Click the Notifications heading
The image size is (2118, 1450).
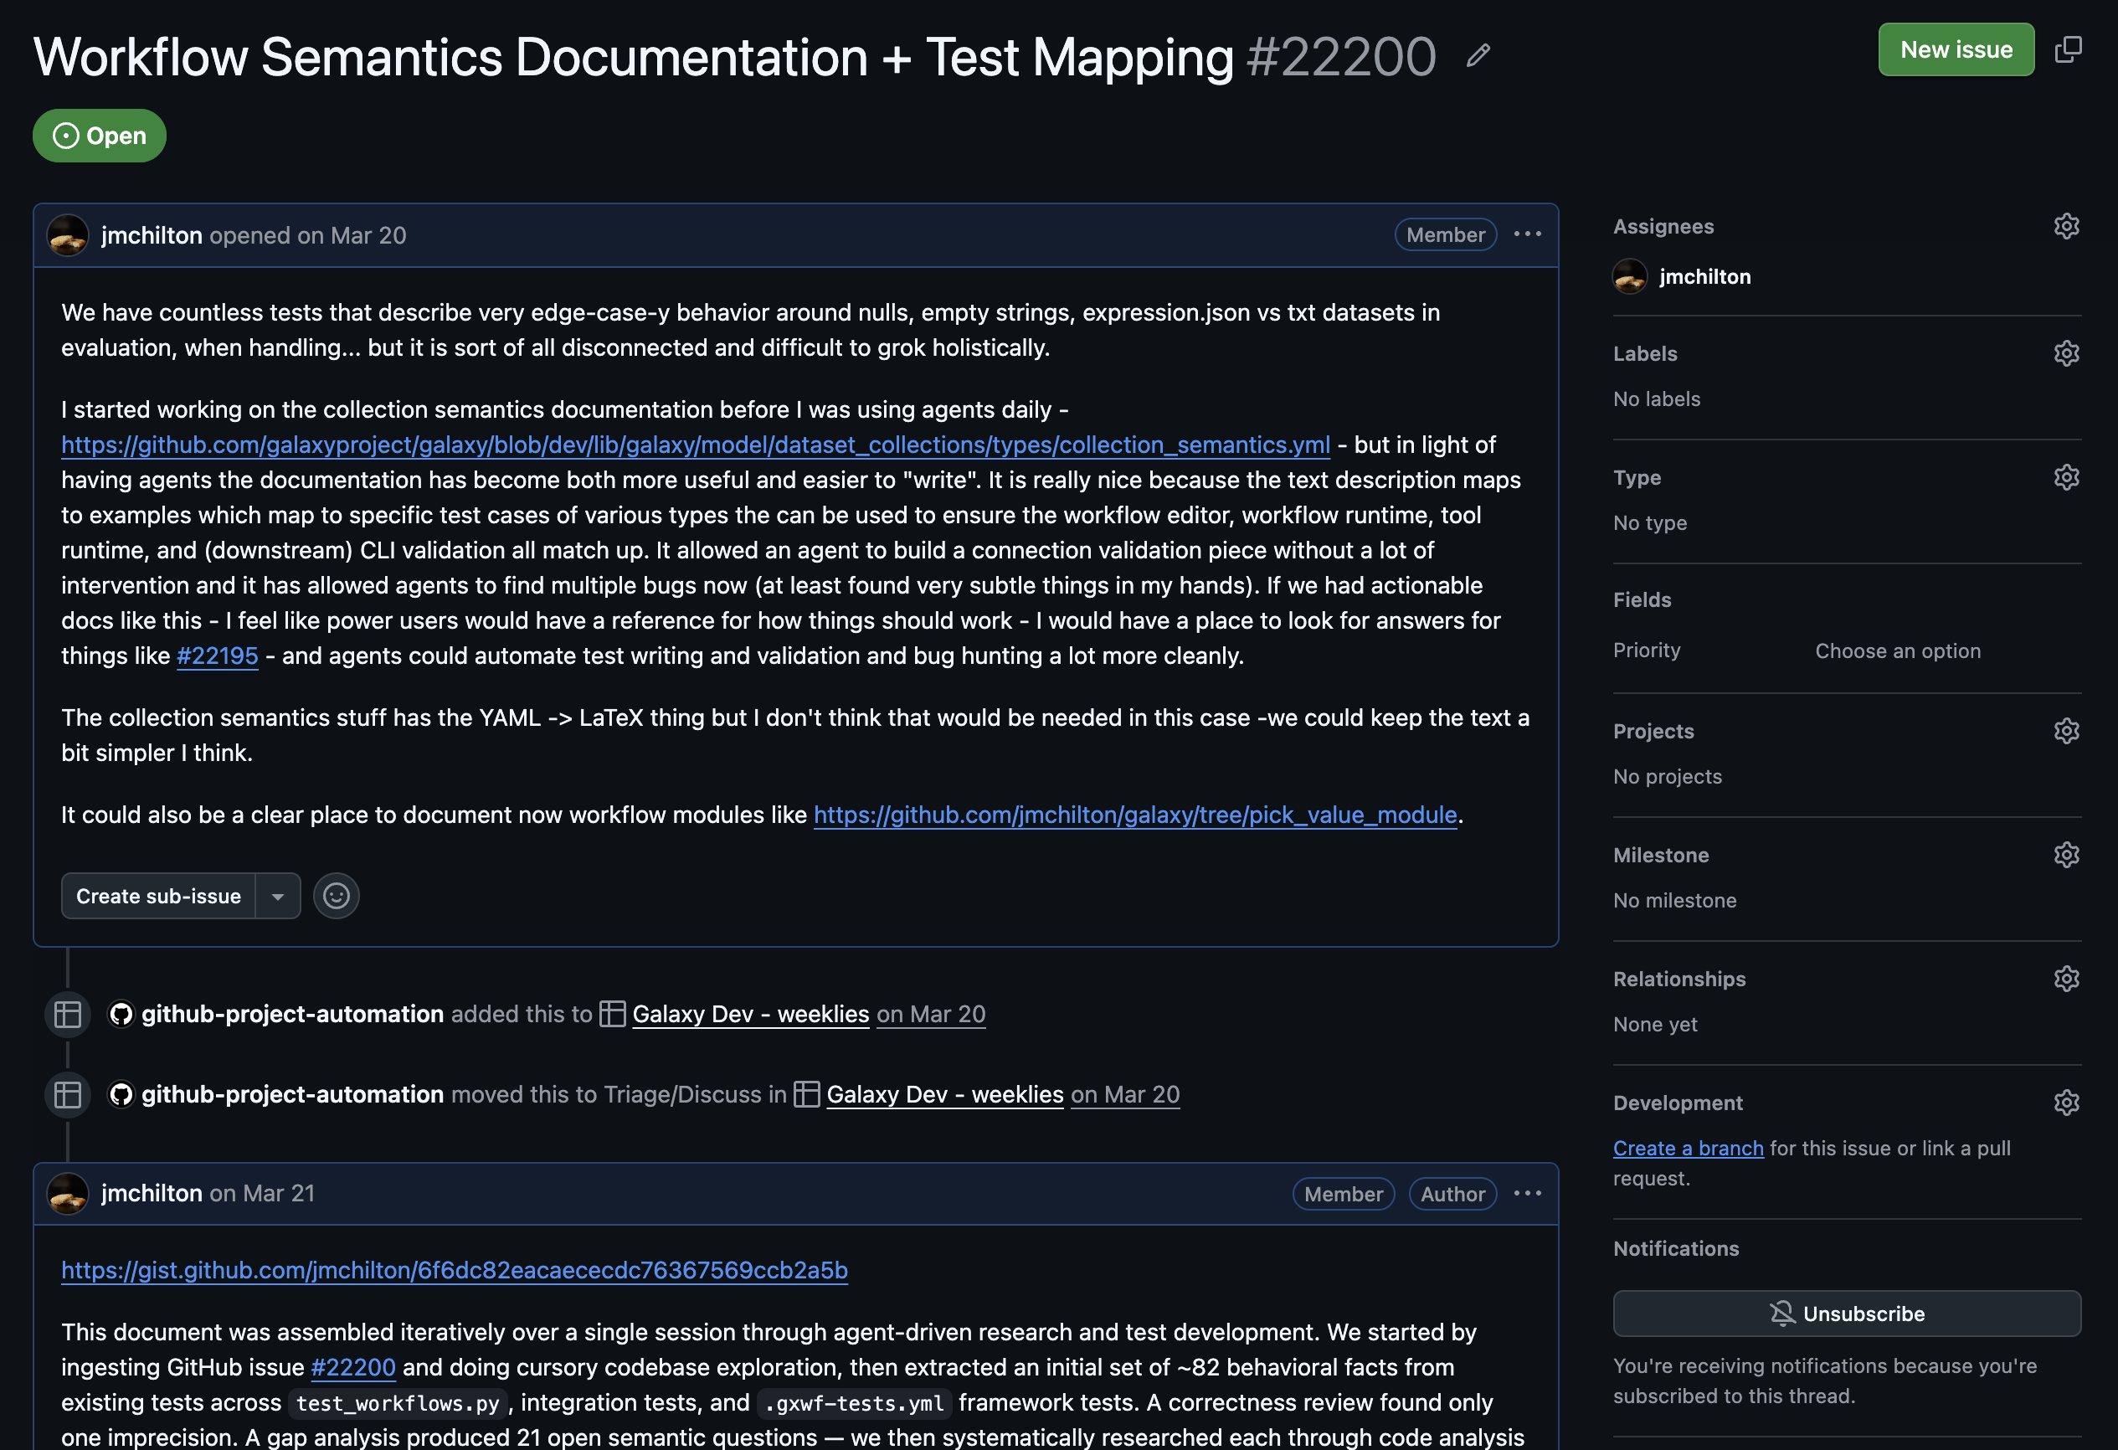click(x=1675, y=1248)
